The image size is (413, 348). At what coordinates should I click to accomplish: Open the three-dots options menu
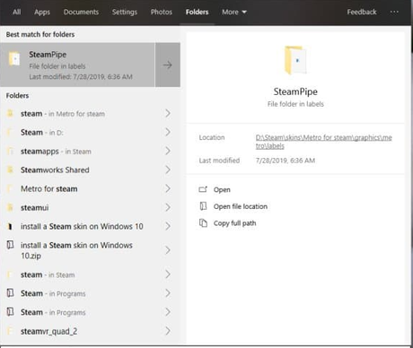[x=394, y=12]
